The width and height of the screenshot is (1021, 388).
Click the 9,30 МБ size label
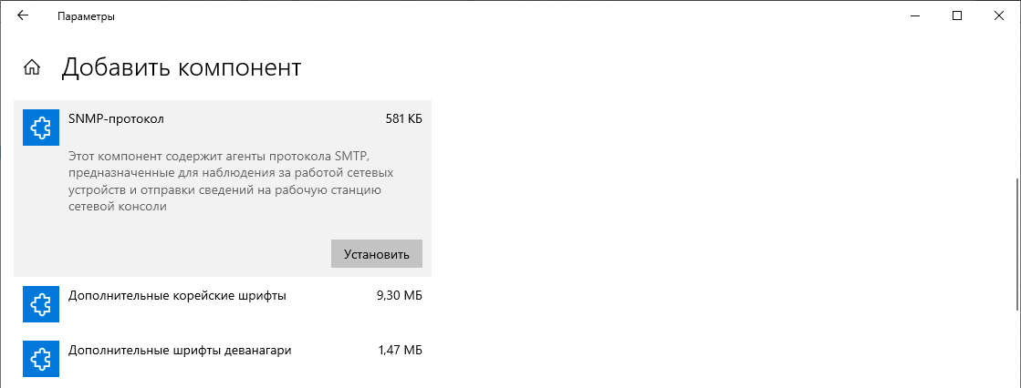click(x=400, y=296)
